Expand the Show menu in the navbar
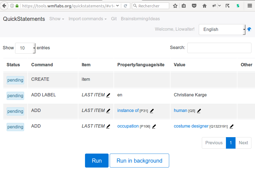The height and width of the screenshot is (170, 255). pyautogui.click(x=57, y=19)
